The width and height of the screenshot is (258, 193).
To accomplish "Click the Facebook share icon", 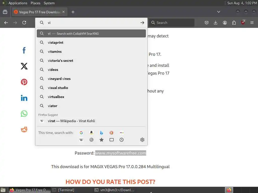I will click(24, 50).
